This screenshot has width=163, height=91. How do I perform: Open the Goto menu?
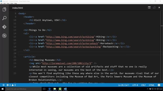coord(12,3)
